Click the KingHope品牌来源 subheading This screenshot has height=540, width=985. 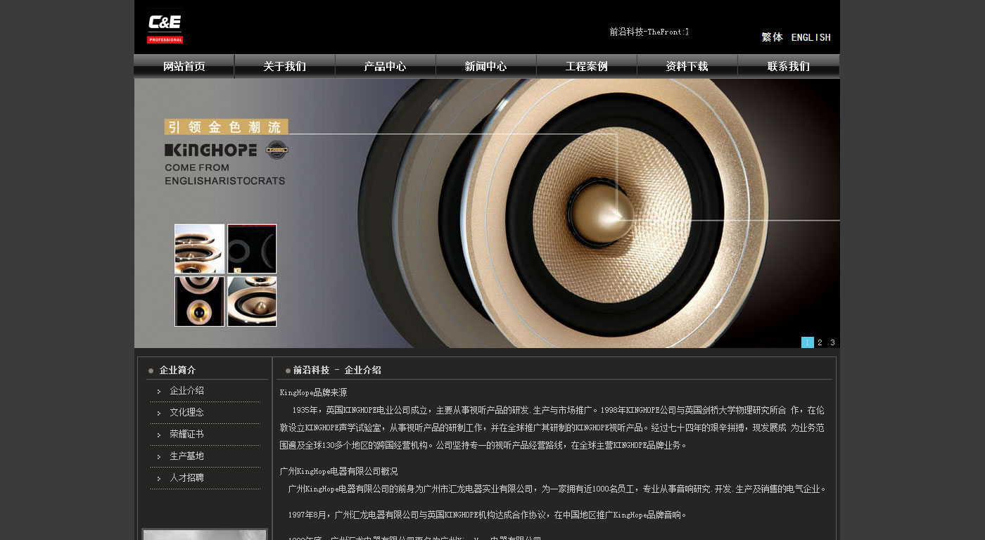(x=313, y=392)
